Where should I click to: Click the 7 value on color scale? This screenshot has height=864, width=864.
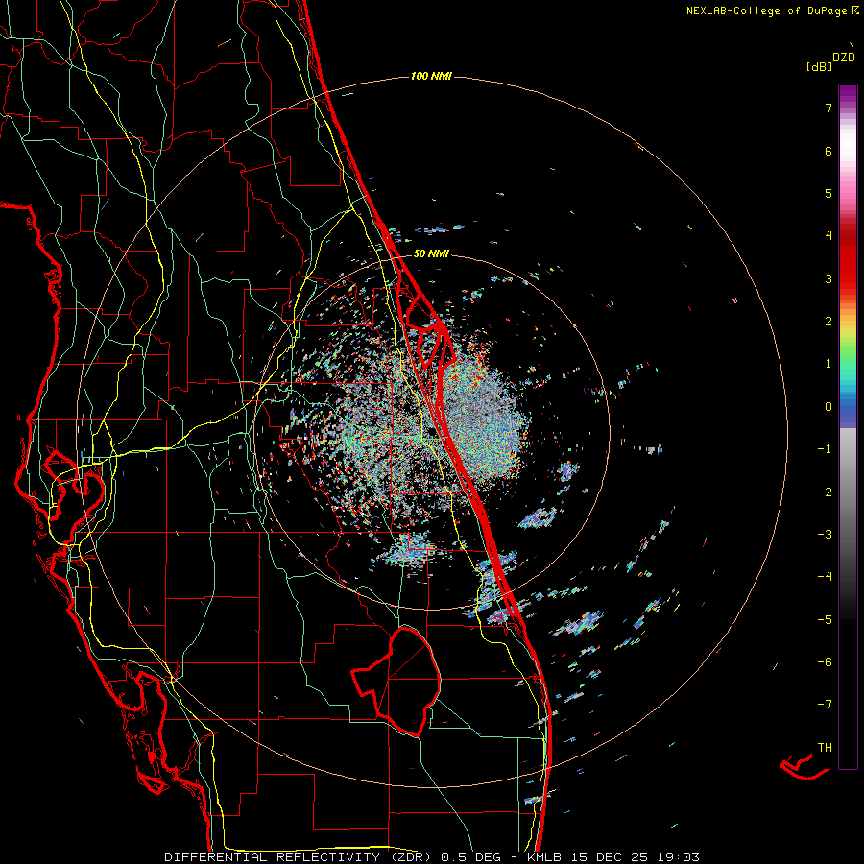tap(828, 108)
